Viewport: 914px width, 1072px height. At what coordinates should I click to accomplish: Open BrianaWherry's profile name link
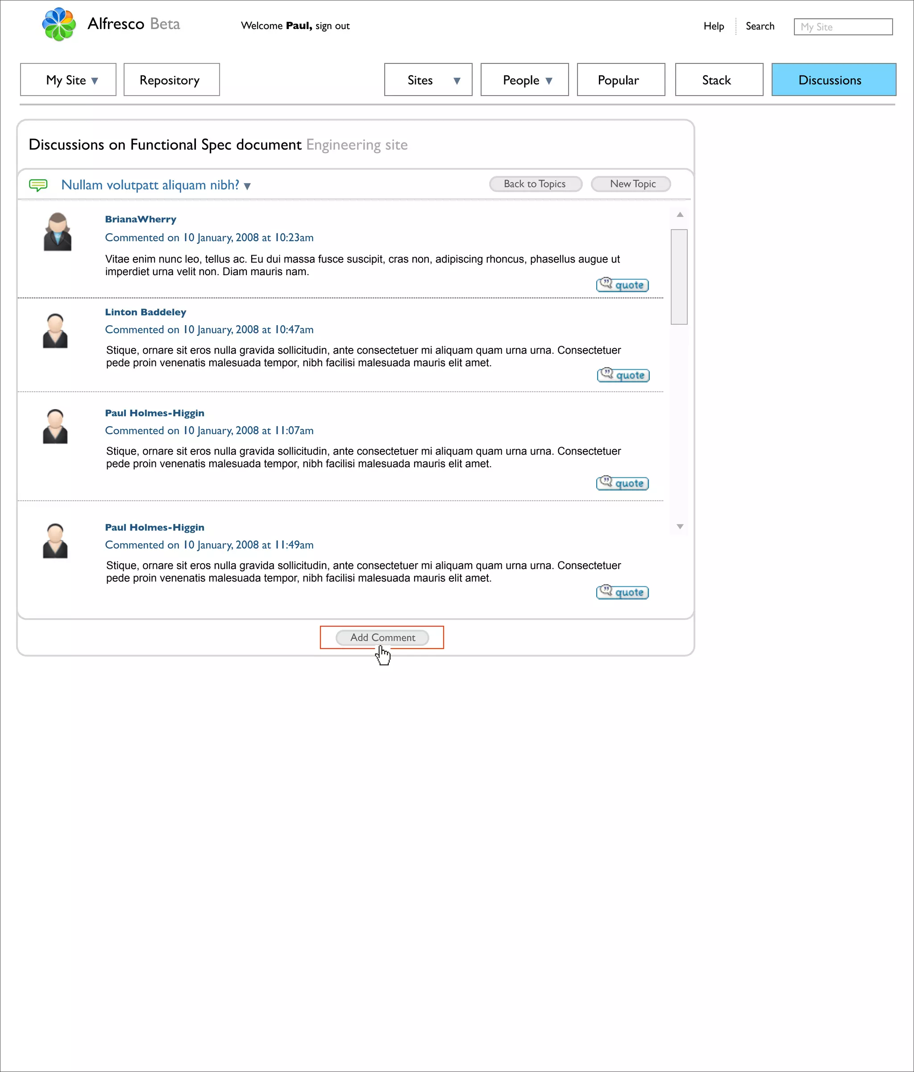coord(141,219)
